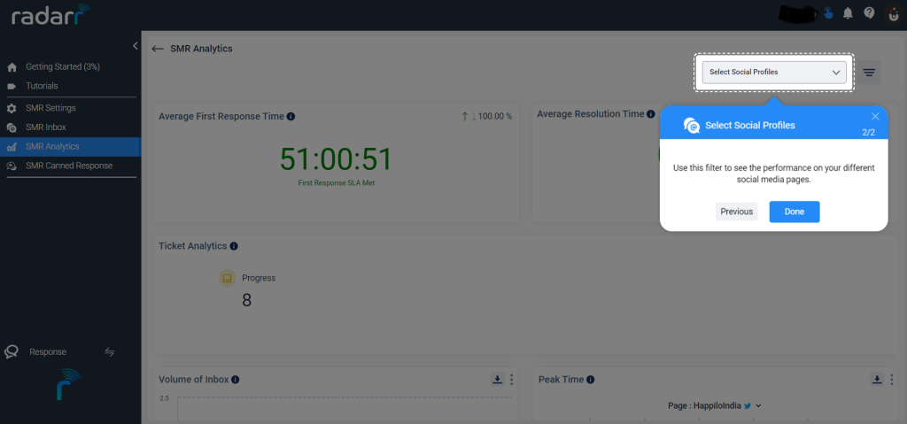Open the Peak Time three-dot options menu
The width and height of the screenshot is (907, 424).
(x=891, y=380)
